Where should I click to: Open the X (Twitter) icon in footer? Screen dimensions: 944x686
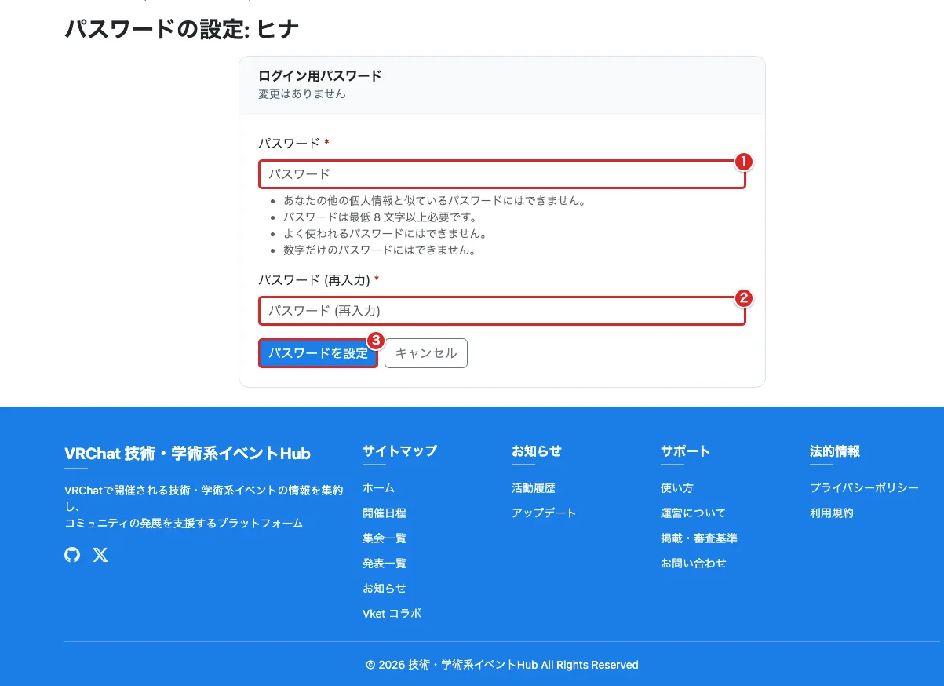point(100,555)
